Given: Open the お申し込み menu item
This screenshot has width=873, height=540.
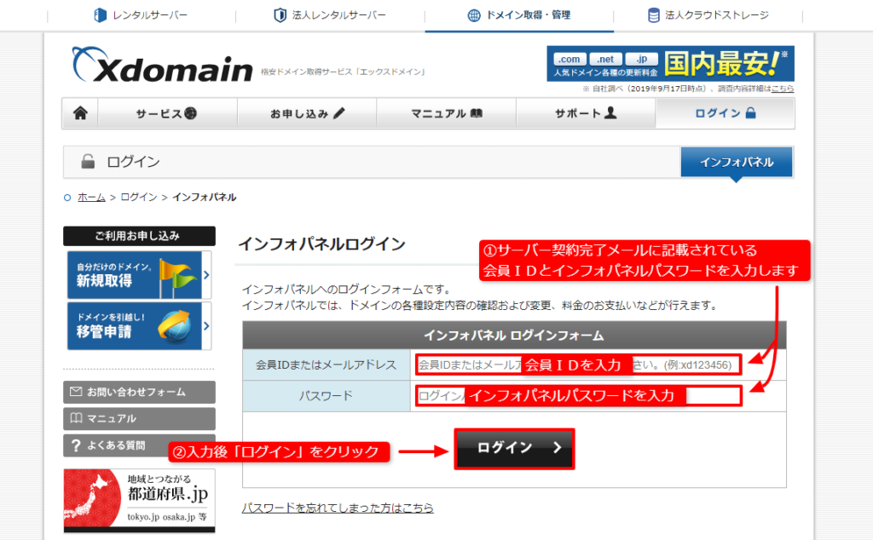Looking at the screenshot, I should coord(307,113).
